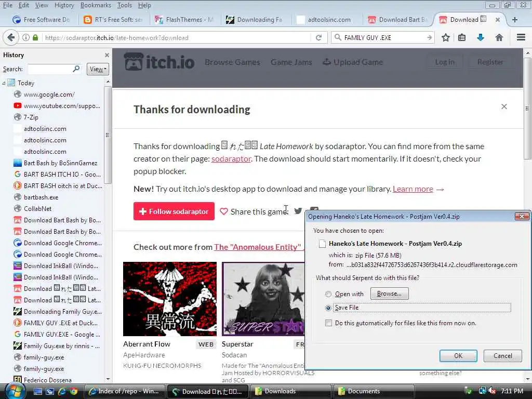Launch Internet Explorer from quick launch

click(x=62, y=391)
